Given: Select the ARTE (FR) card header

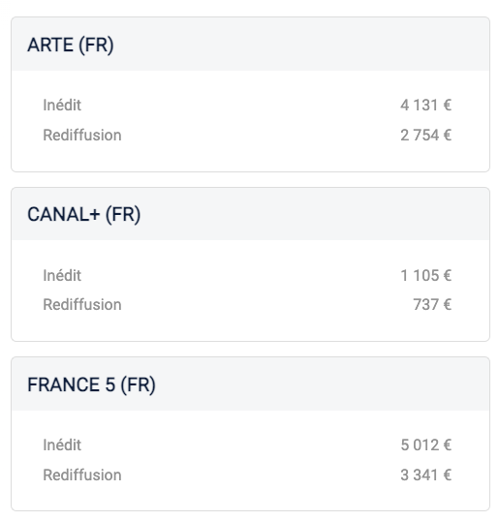Looking at the screenshot, I should pyautogui.click(x=250, y=44).
